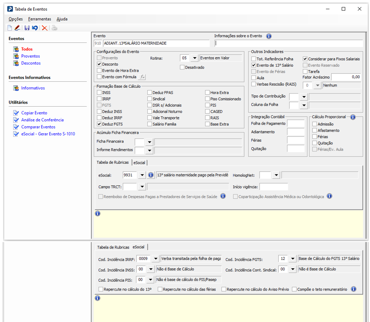Open the Proventos events link
This screenshot has width=370, height=322.
(31, 56)
